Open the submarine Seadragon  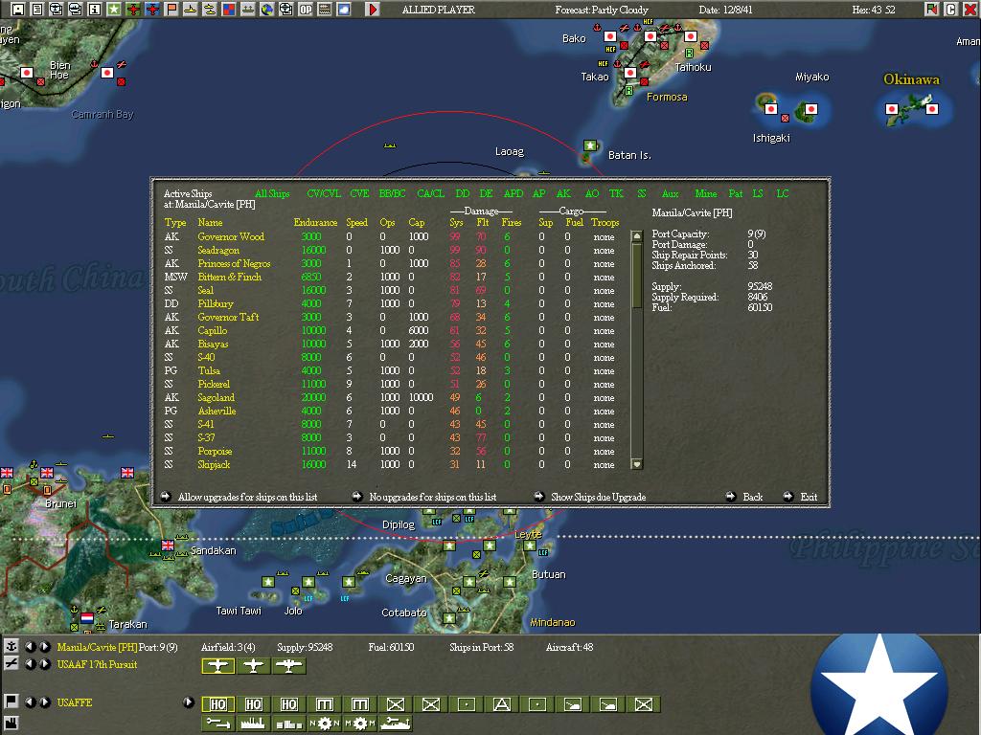[218, 250]
